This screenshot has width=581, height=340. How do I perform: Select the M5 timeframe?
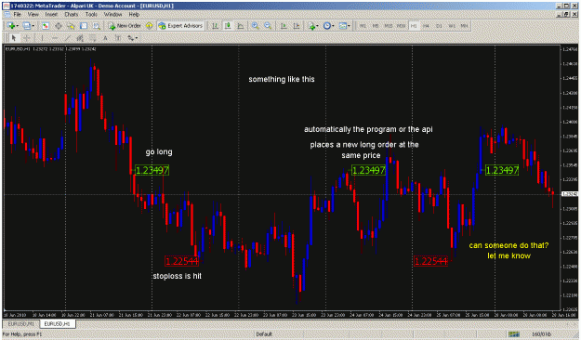376,26
